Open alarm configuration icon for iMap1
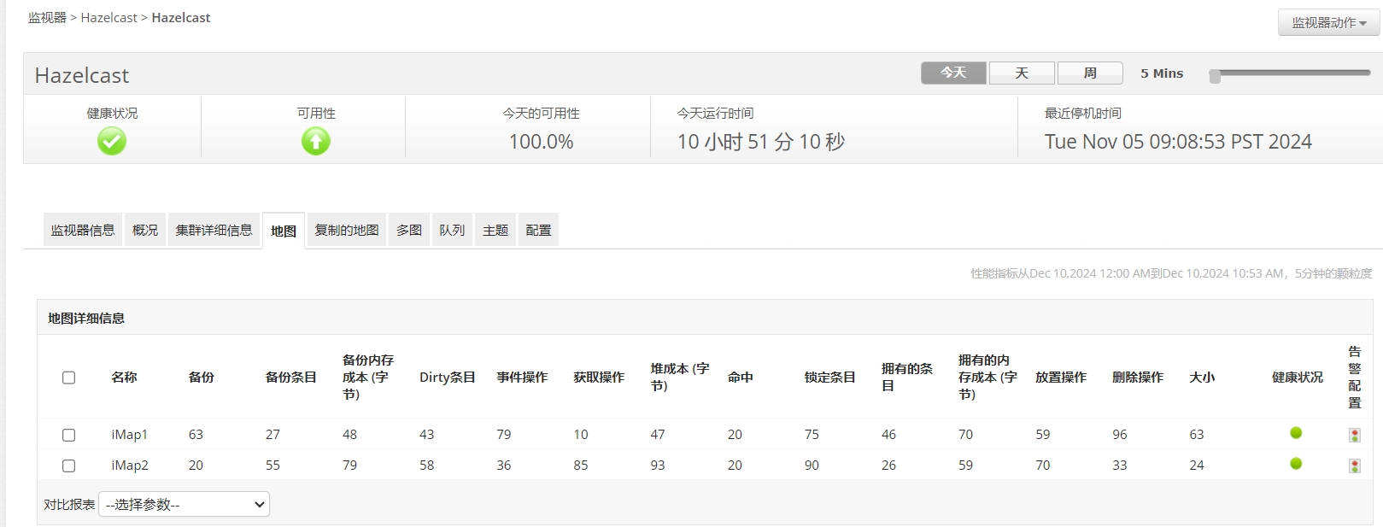 (1355, 436)
